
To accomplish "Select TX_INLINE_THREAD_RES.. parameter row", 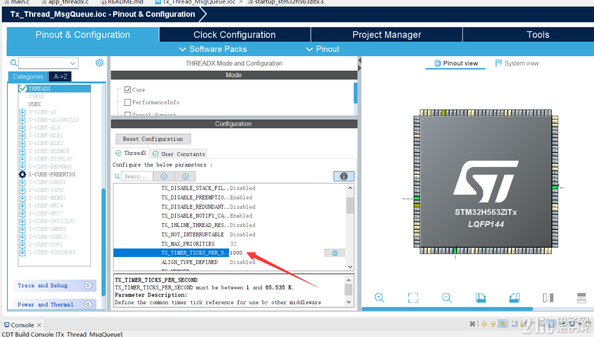I will [230, 225].
